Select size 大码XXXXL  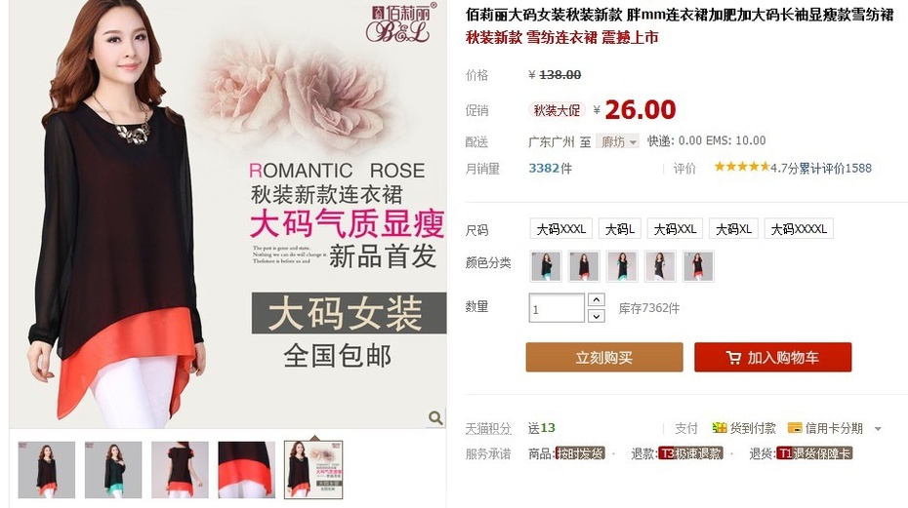point(799,229)
